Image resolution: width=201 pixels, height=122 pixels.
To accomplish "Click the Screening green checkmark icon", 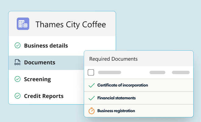I will [x=18, y=79].
